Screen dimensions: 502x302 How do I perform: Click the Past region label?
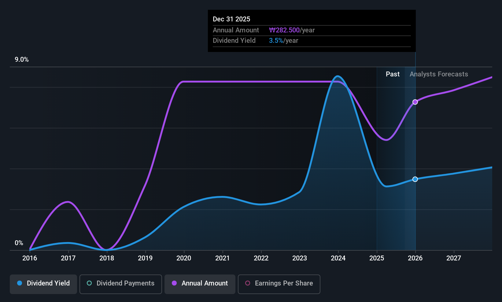(x=393, y=74)
